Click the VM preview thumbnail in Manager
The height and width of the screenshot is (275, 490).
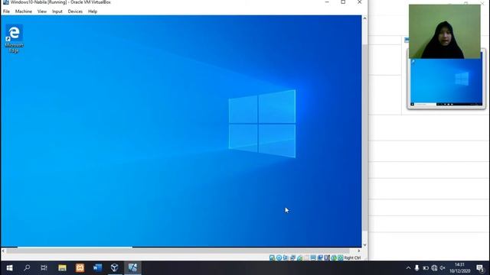446,82
